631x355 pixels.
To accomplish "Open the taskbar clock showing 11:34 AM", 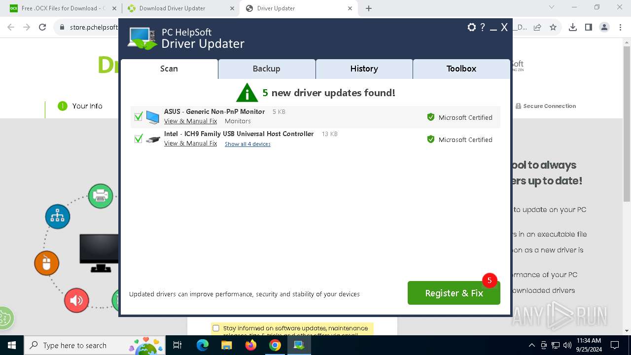I will pyautogui.click(x=589, y=345).
